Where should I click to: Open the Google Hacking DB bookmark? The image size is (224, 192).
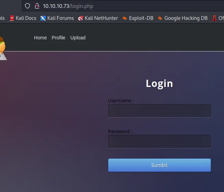pyautogui.click(x=182, y=18)
